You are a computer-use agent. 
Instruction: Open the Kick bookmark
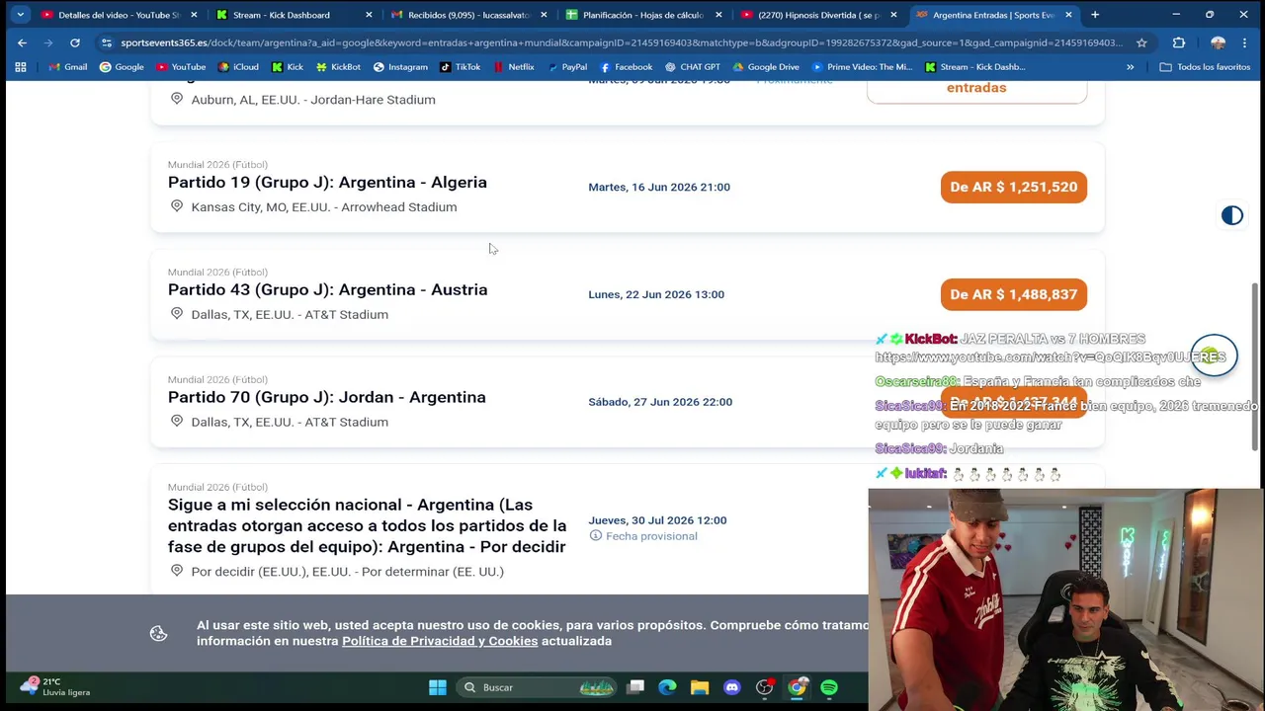(287, 67)
